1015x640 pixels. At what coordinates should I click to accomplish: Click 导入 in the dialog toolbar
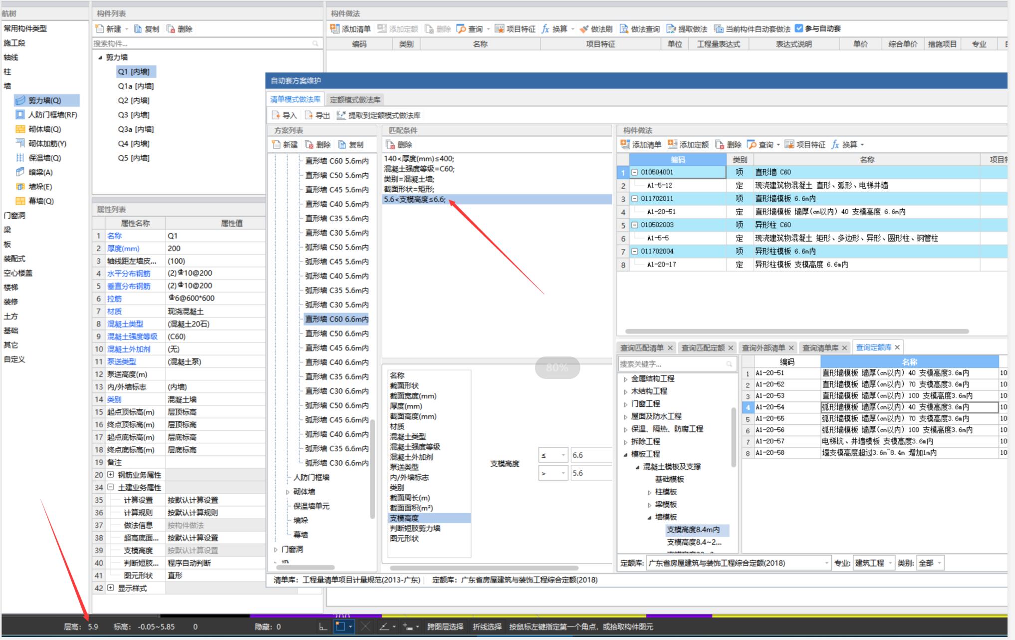click(x=284, y=115)
